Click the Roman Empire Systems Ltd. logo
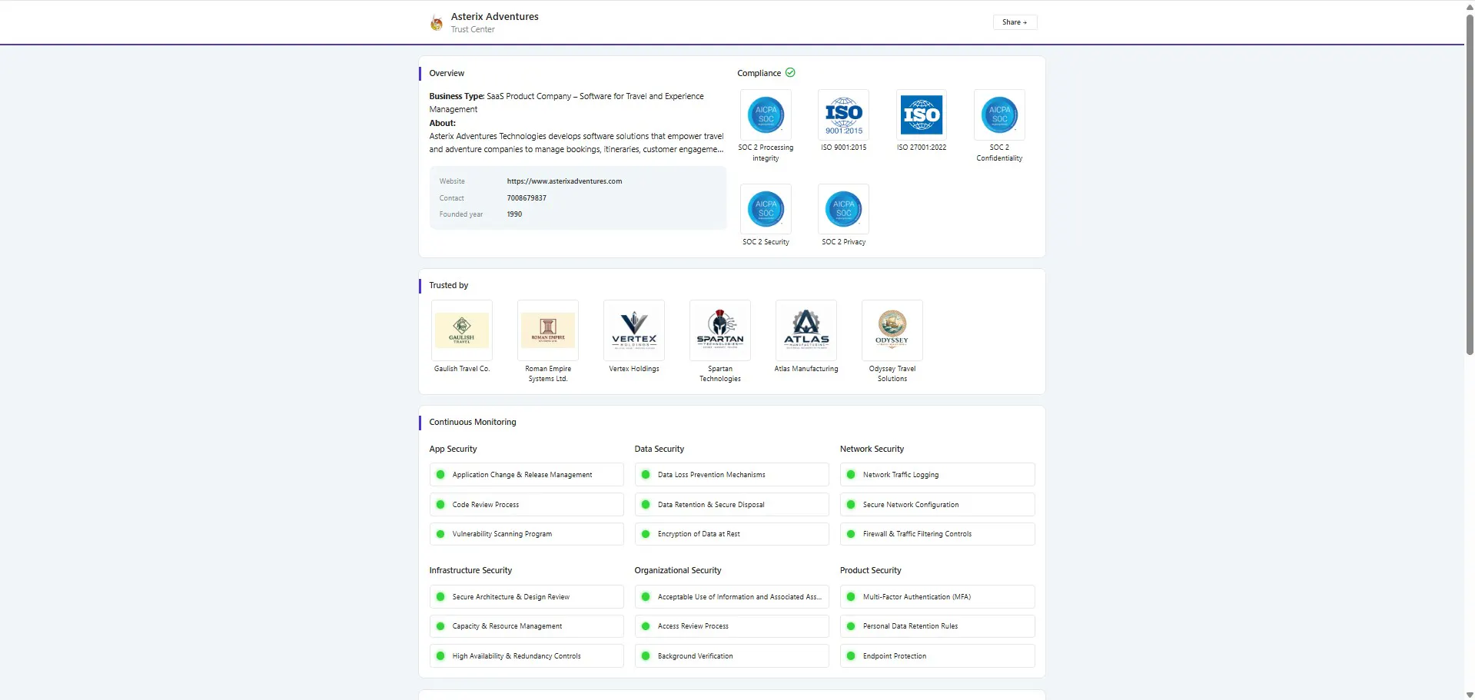This screenshot has width=1475, height=700. coord(548,330)
